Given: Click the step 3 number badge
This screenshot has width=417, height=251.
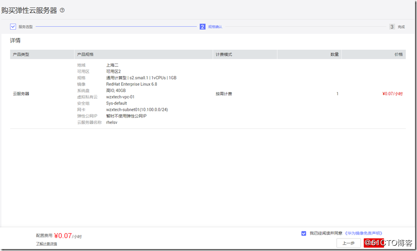Looking at the screenshot, I should click(x=392, y=27).
